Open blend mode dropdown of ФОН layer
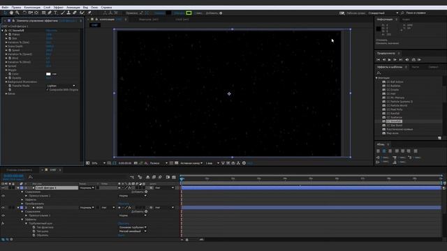Viewport: 447px width, 251px height. [87, 208]
